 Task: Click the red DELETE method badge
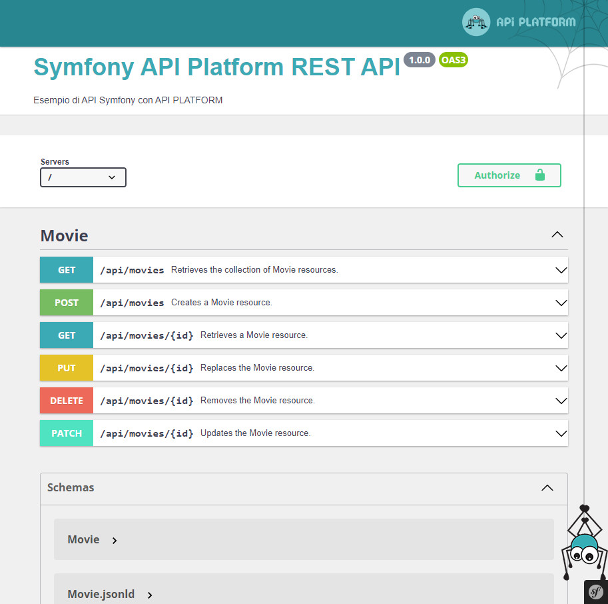point(67,400)
